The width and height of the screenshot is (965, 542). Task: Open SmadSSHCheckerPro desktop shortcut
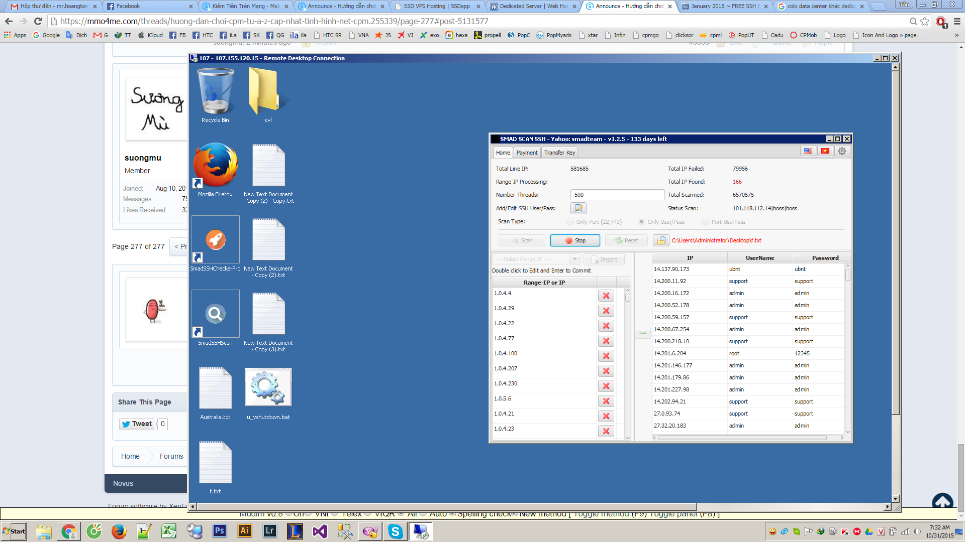coord(216,240)
